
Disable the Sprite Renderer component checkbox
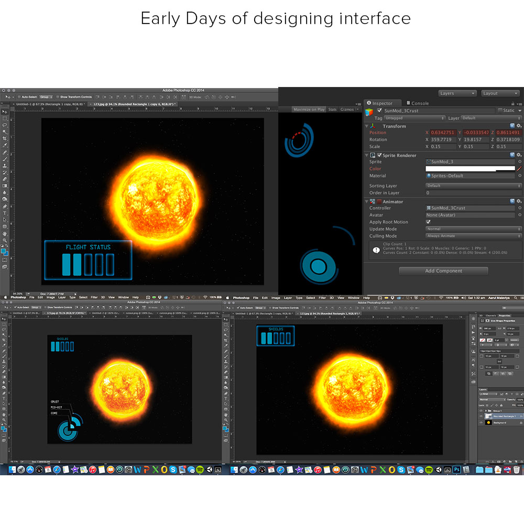(379, 156)
